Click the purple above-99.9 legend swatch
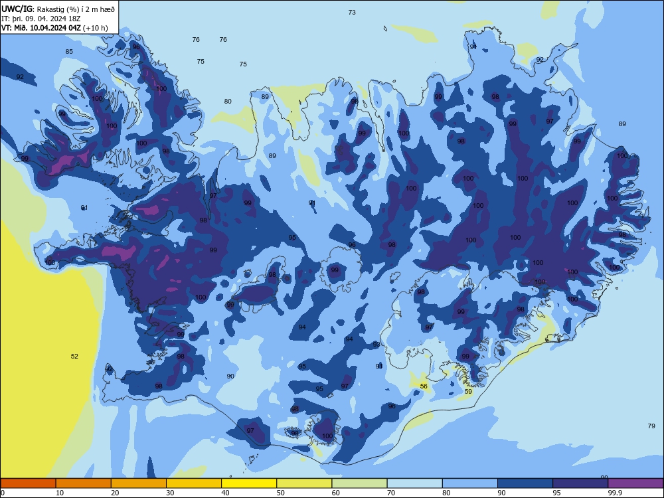 point(635,483)
